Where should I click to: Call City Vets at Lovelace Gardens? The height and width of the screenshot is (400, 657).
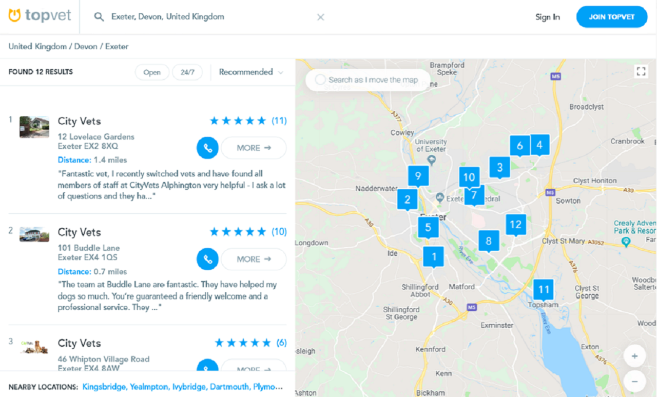(207, 148)
